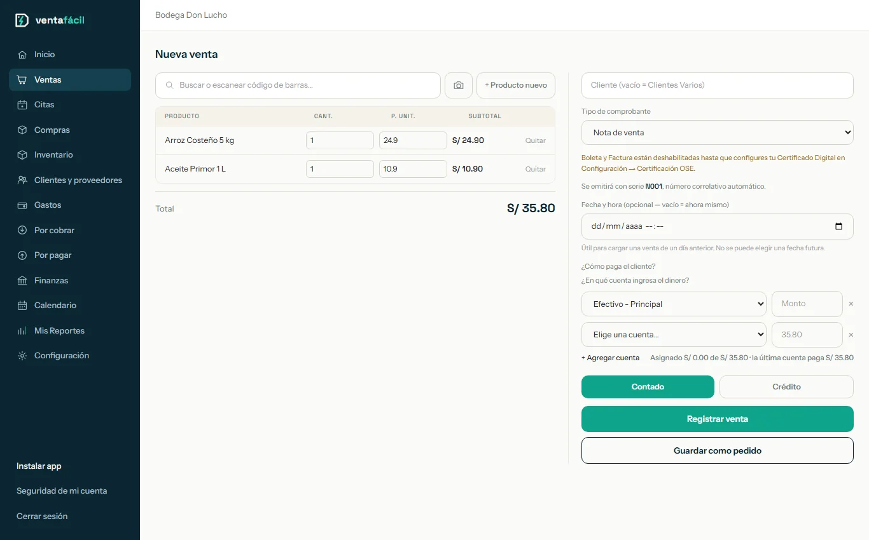Click the Inventario package icon
The width and height of the screenshot is (869, 540).
coord(22,155)
